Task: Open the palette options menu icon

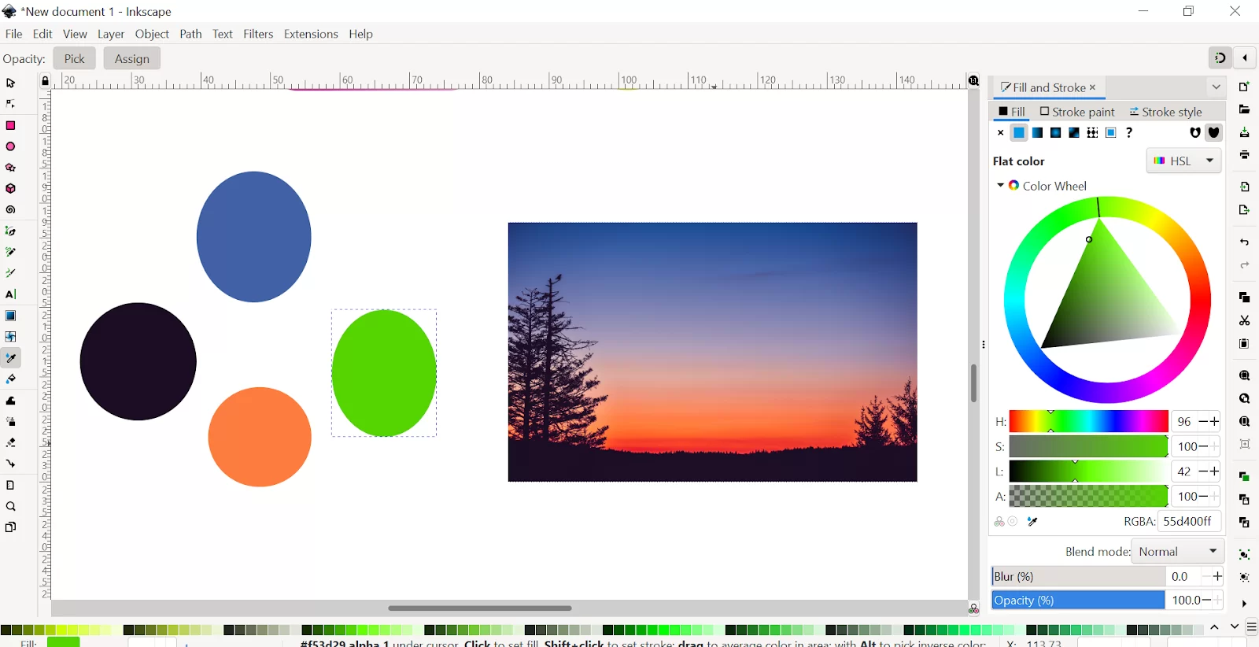Action: pyautogui.click(x=1251, y=627)
